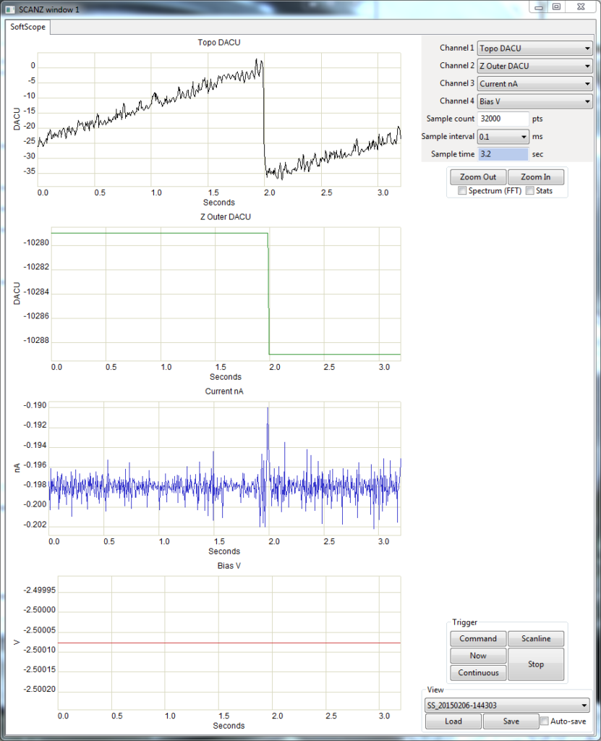601x741 pixels.
Task: Open the Channel 1 Topo DACU dropdown
Action: (x=535, y=48)
